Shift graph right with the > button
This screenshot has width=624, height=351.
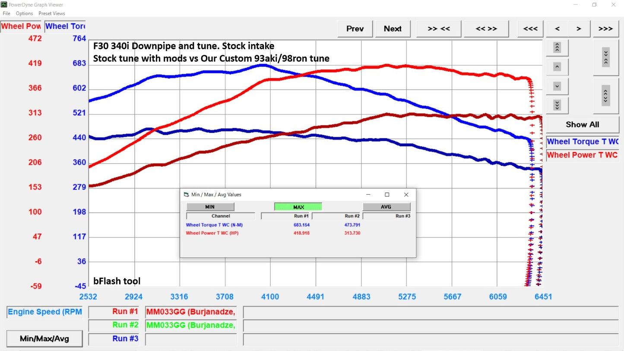click(x=579, y=29)
